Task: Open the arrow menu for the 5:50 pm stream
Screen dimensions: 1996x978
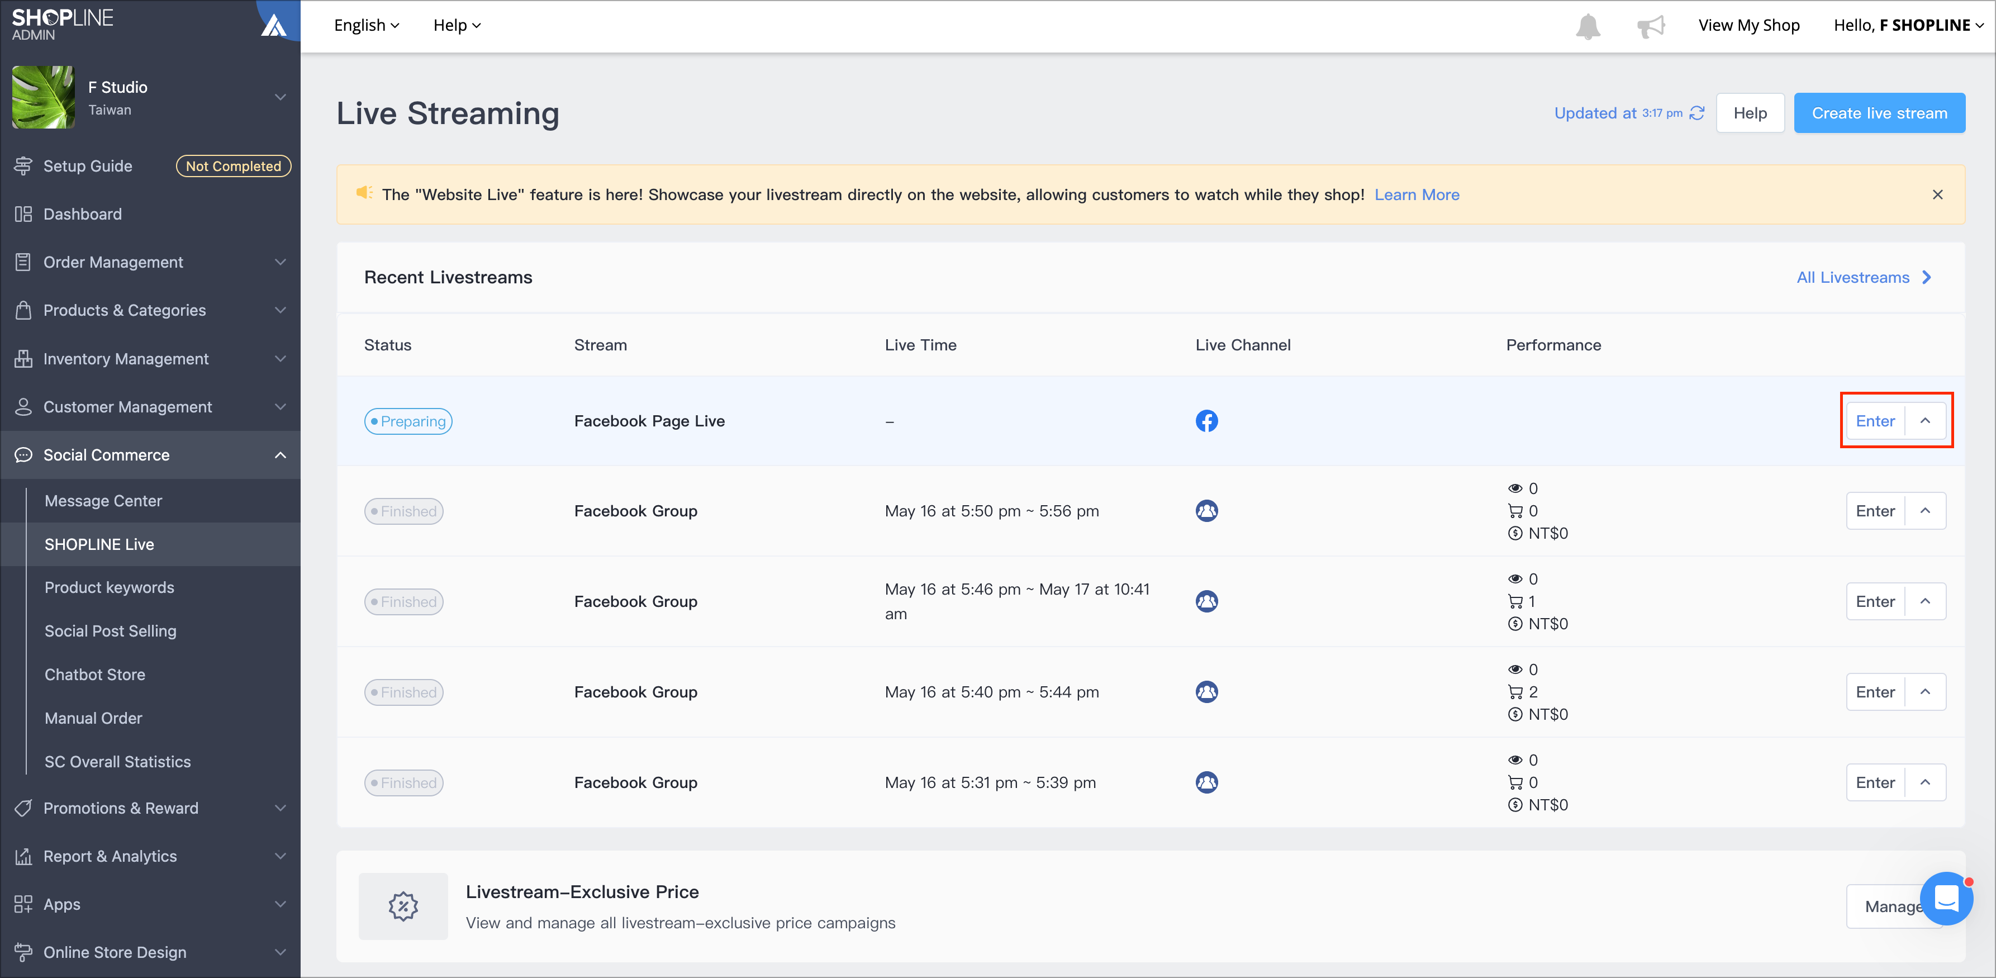Action: (1926, 511)
